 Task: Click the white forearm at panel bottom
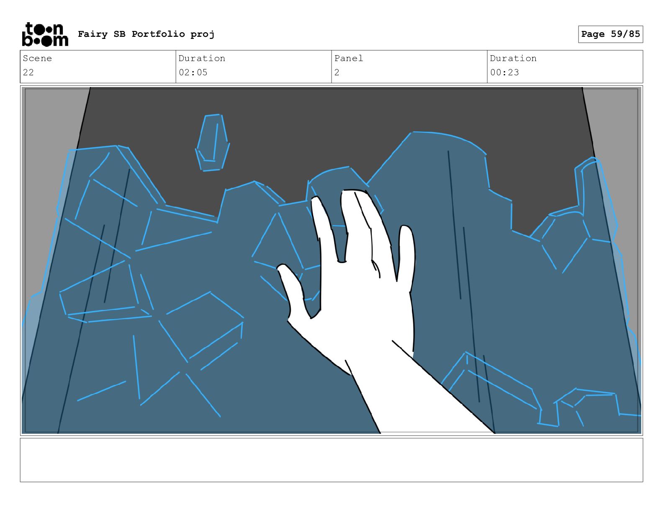[x=419, y=397]
